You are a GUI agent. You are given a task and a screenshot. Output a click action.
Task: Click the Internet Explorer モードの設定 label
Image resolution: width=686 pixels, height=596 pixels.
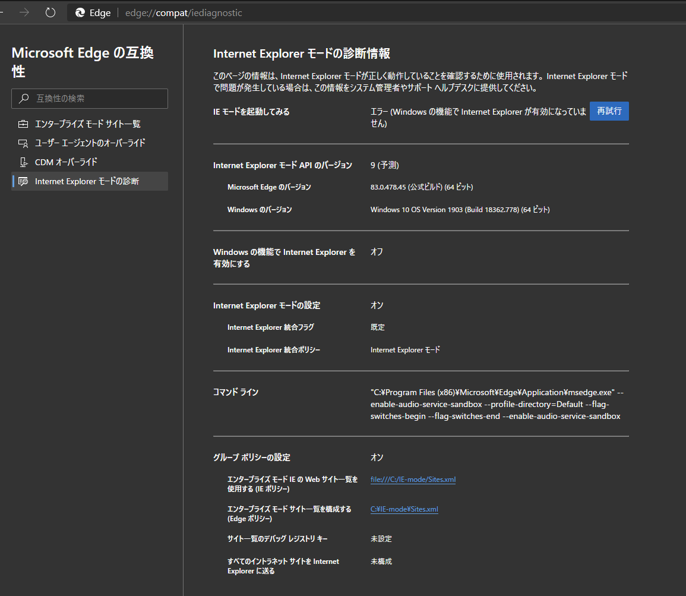click(267, 305)
